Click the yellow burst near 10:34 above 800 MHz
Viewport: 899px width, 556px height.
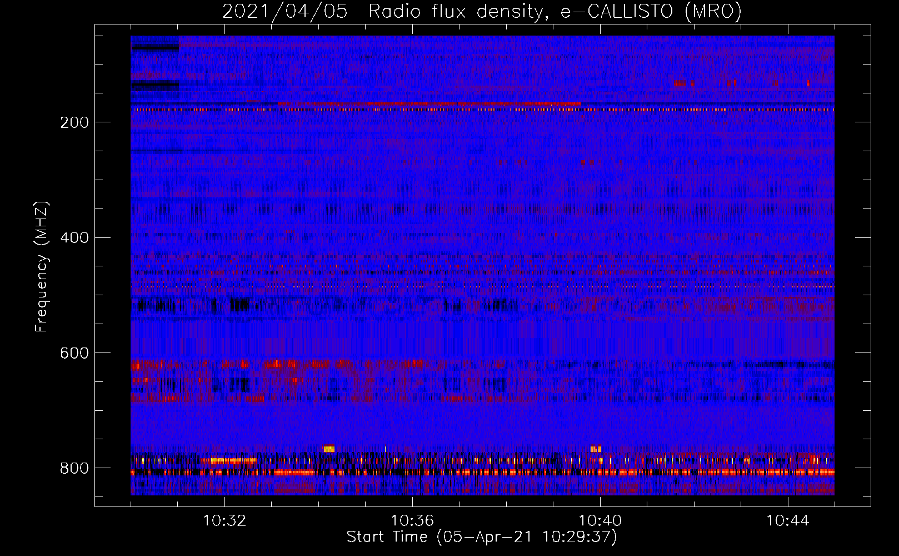[329, 448]
